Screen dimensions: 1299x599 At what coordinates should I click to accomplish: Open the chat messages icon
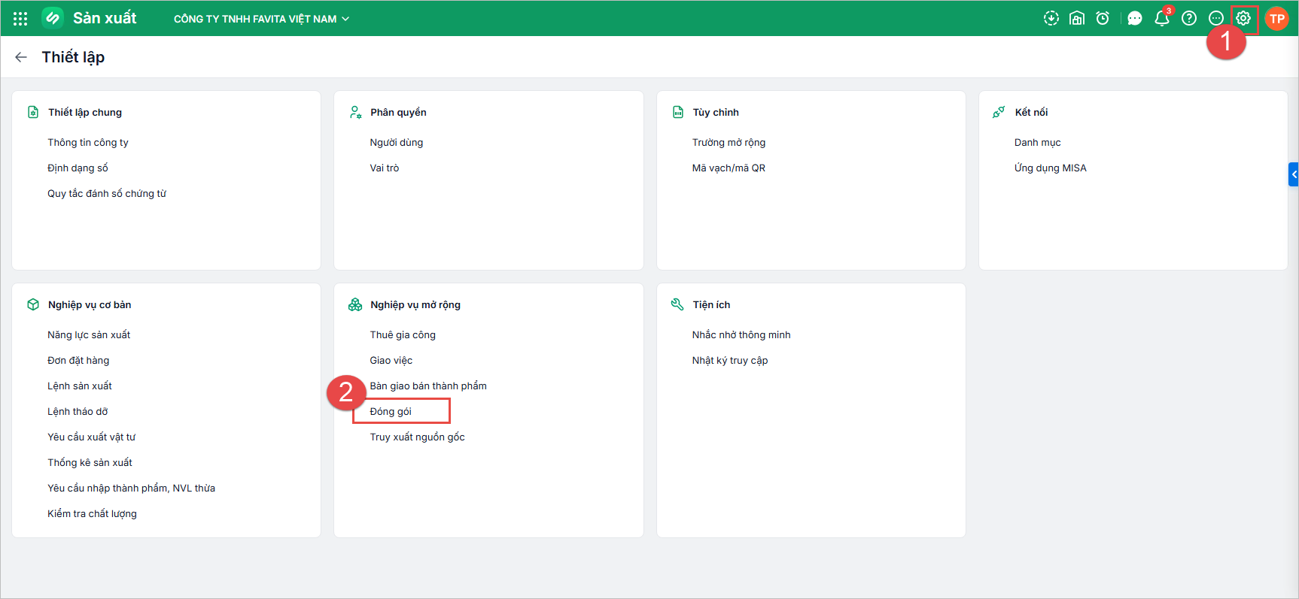[1135, 19]
